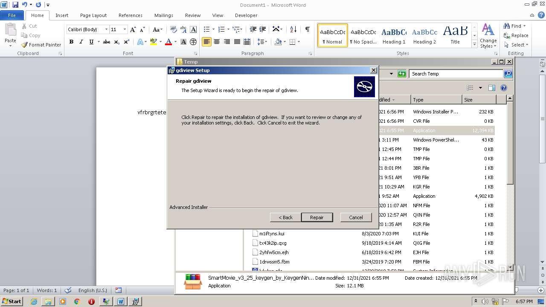Click the Windows Start button
The height and width of the screenshot is (307, 546).
12,301
